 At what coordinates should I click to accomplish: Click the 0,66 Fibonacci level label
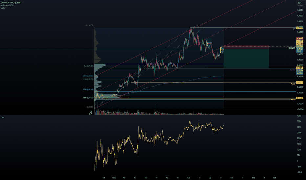click(x=88, y=79)
